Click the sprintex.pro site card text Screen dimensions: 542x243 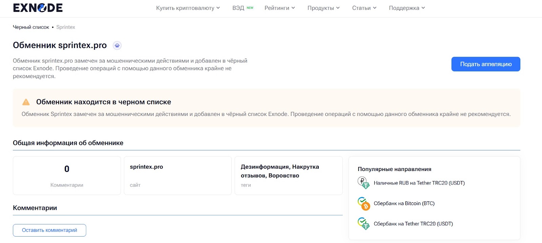[x=146, y=167]
